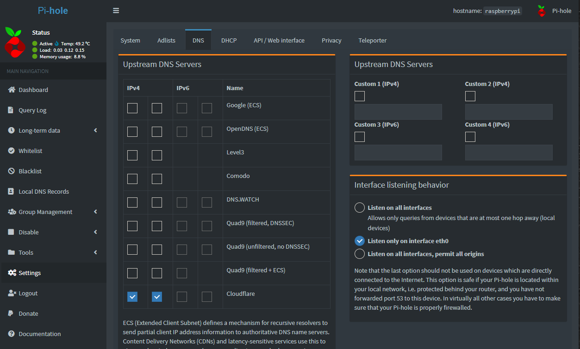The width and height of the screenshot is (580, 349).
Task: Click the hostname value raspberrypi
Action: [x=503, y=11]
